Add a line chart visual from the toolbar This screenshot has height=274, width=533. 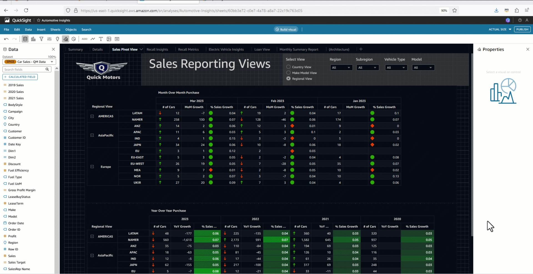point(93,39)
